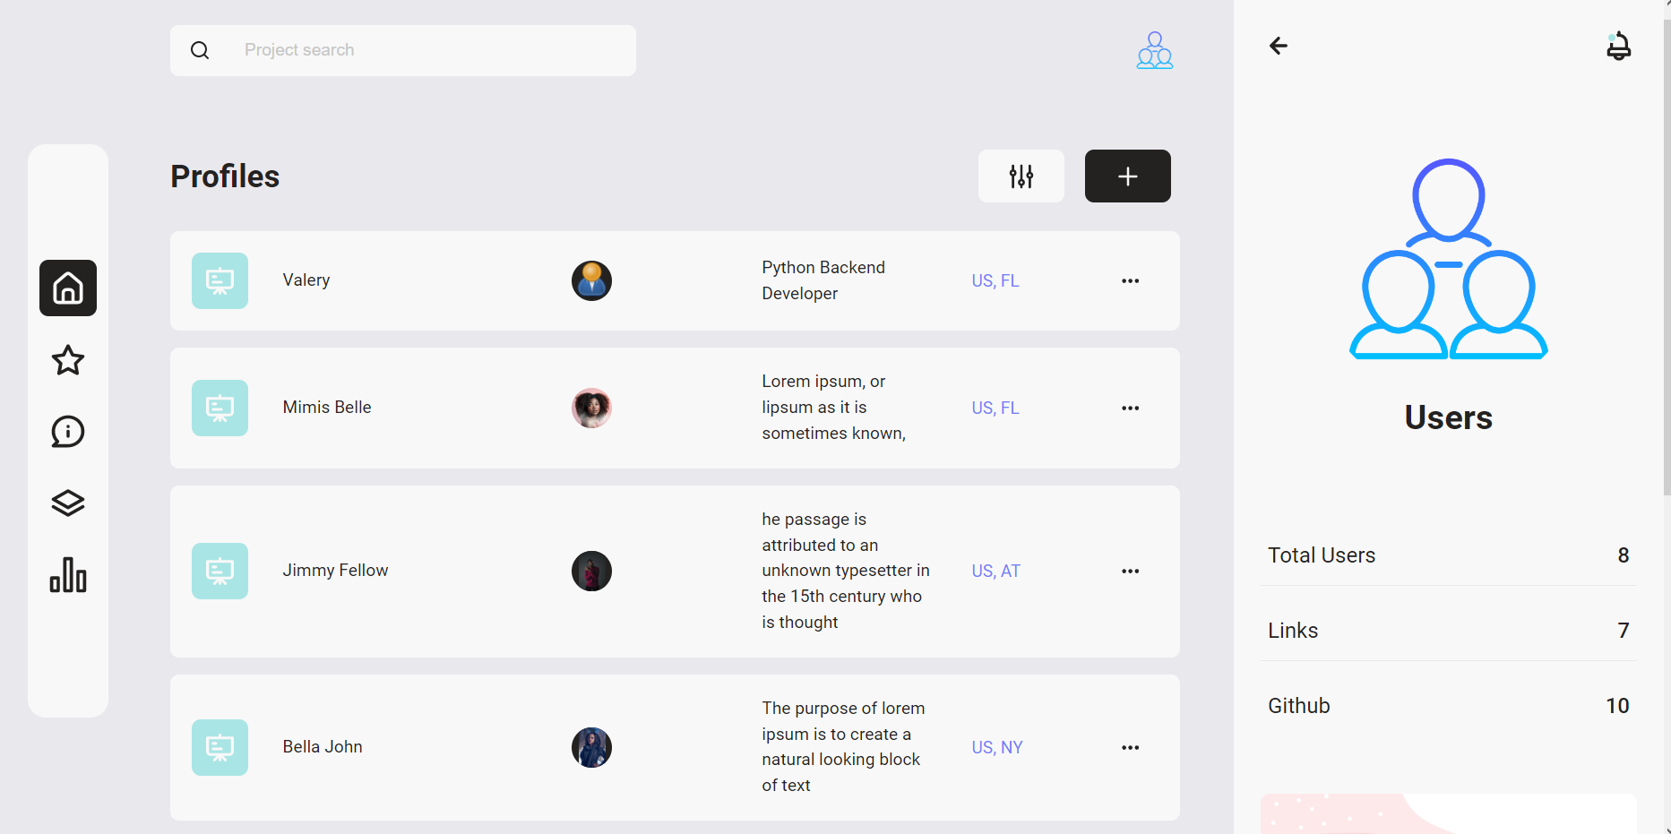
Task: Select the Github row in the Users panel
Action: pyautogui.click(x=1447, y=705)
